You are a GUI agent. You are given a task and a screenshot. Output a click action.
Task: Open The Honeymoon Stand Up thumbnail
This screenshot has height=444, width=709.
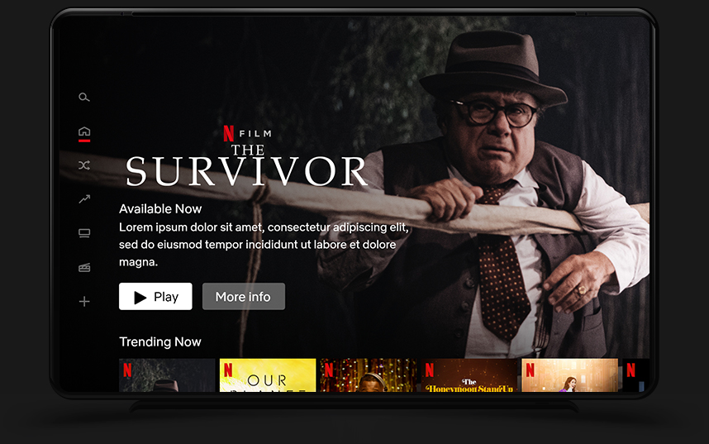pos(469,375)
